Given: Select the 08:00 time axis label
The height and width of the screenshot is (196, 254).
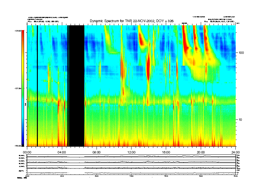Looking at the screenshot, I should pos(97,152).
